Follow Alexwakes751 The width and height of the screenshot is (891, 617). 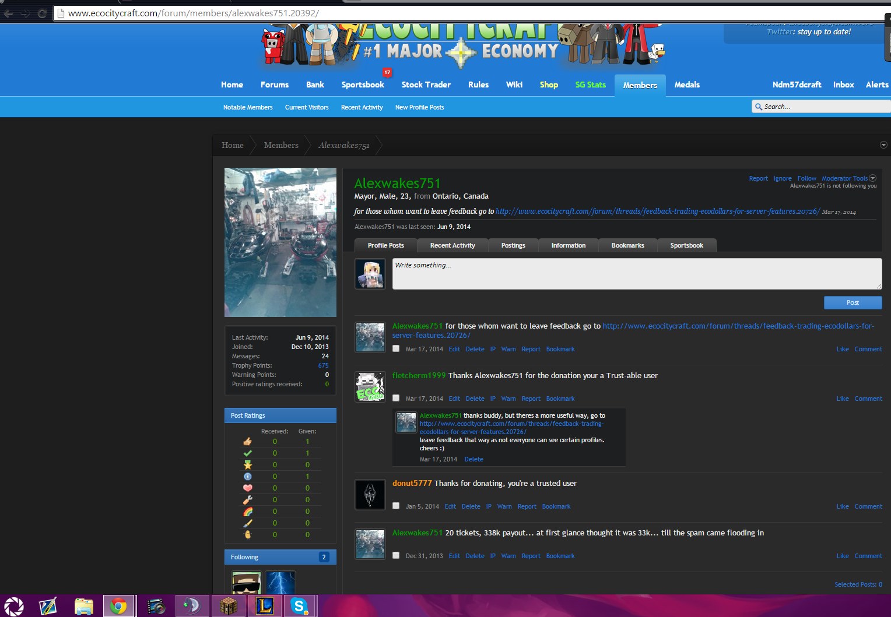(807, 178)
